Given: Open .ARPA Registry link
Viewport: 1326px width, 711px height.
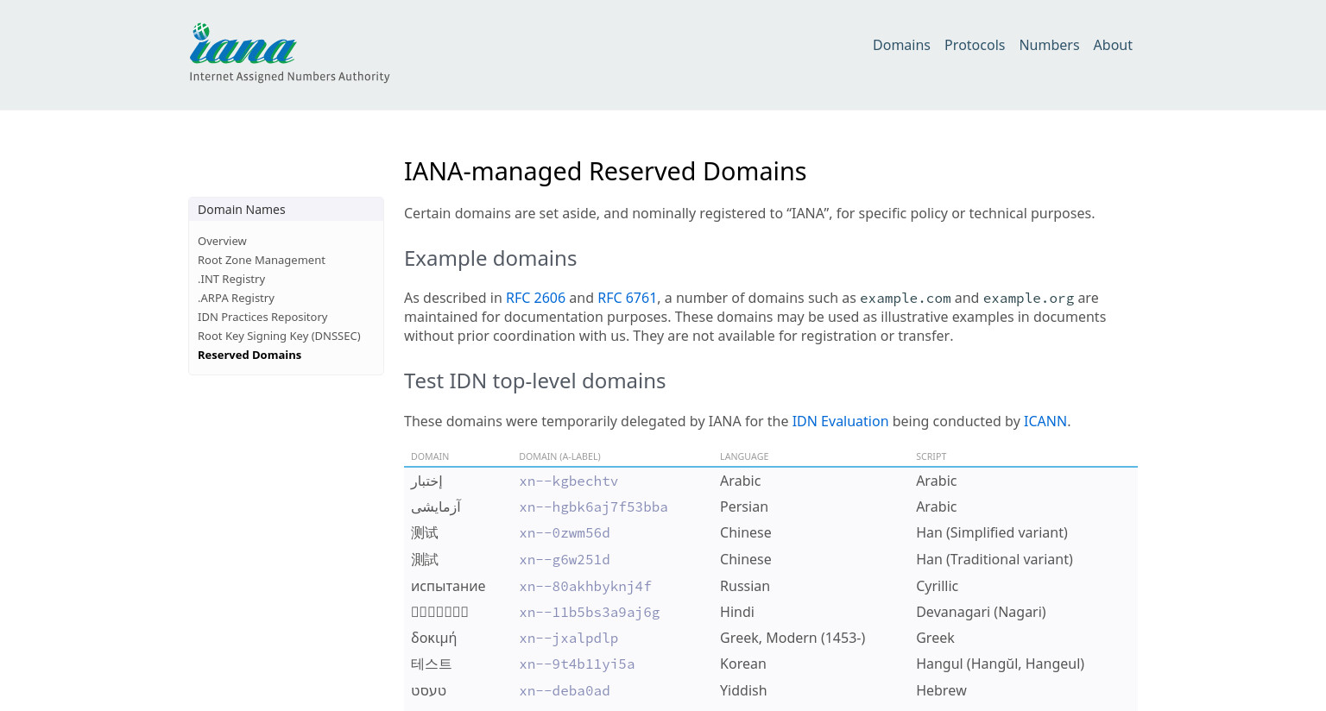Looking at the screenshot, I should click(236, 298).
